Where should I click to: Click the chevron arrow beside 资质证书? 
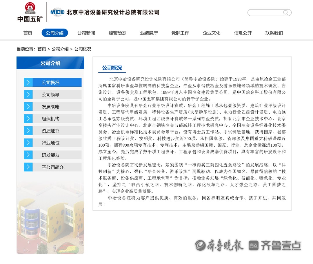click(28, 131)
